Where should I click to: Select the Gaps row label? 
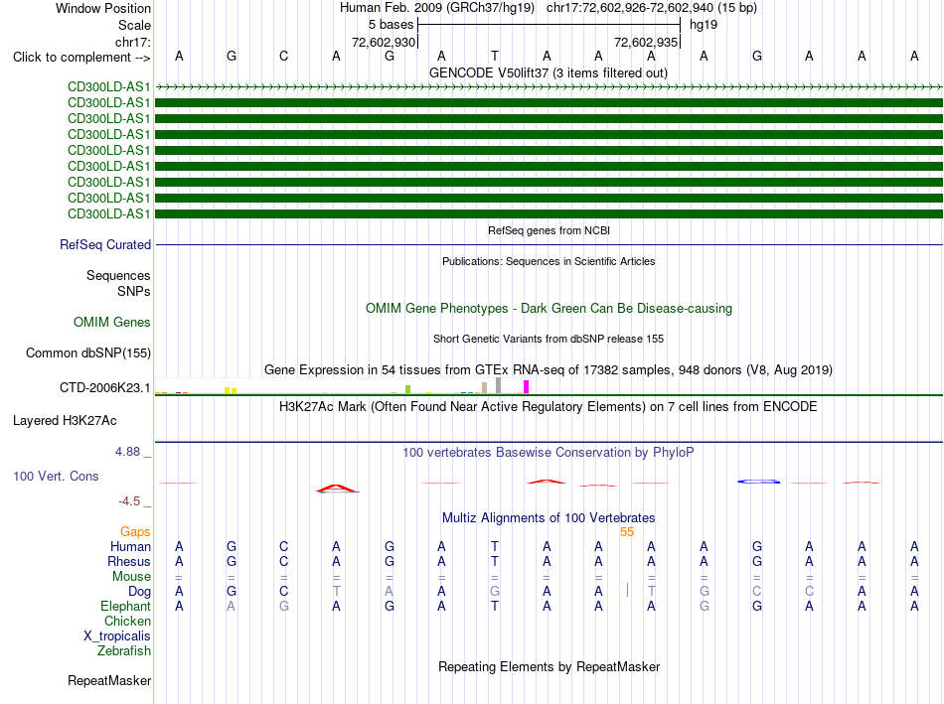coord(135,532)
